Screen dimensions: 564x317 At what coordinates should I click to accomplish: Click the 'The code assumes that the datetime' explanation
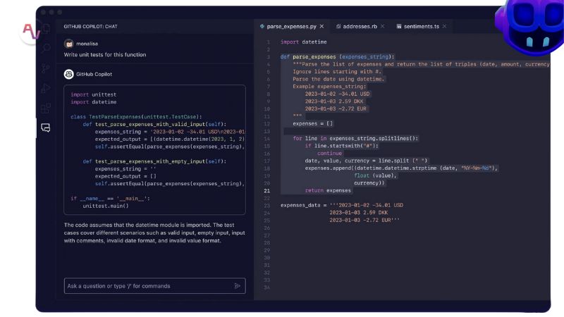point(154,233)
